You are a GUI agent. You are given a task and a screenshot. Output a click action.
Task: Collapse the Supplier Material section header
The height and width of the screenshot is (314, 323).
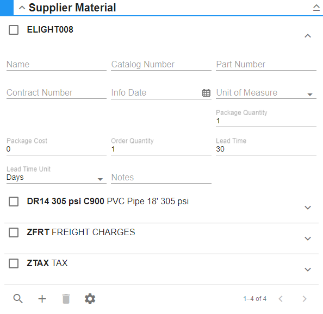tap(22, 8)
